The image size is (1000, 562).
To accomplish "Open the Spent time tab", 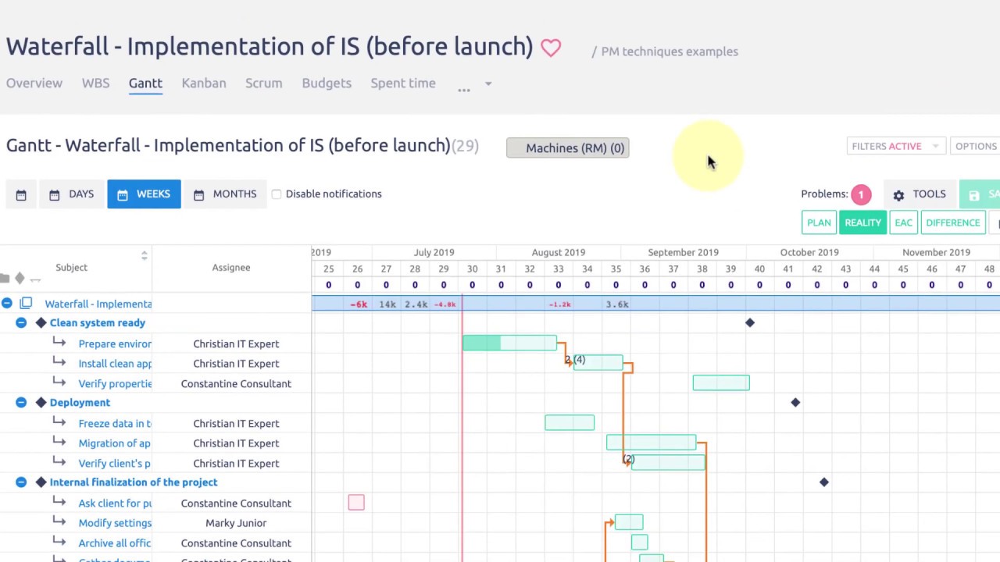I will tap(403, 84).
